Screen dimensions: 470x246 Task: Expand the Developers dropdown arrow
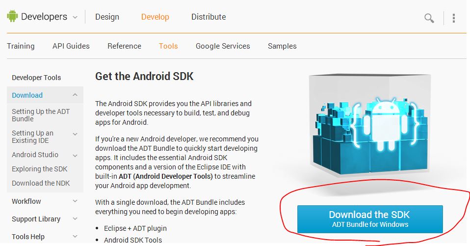click(x=75, y=17)
